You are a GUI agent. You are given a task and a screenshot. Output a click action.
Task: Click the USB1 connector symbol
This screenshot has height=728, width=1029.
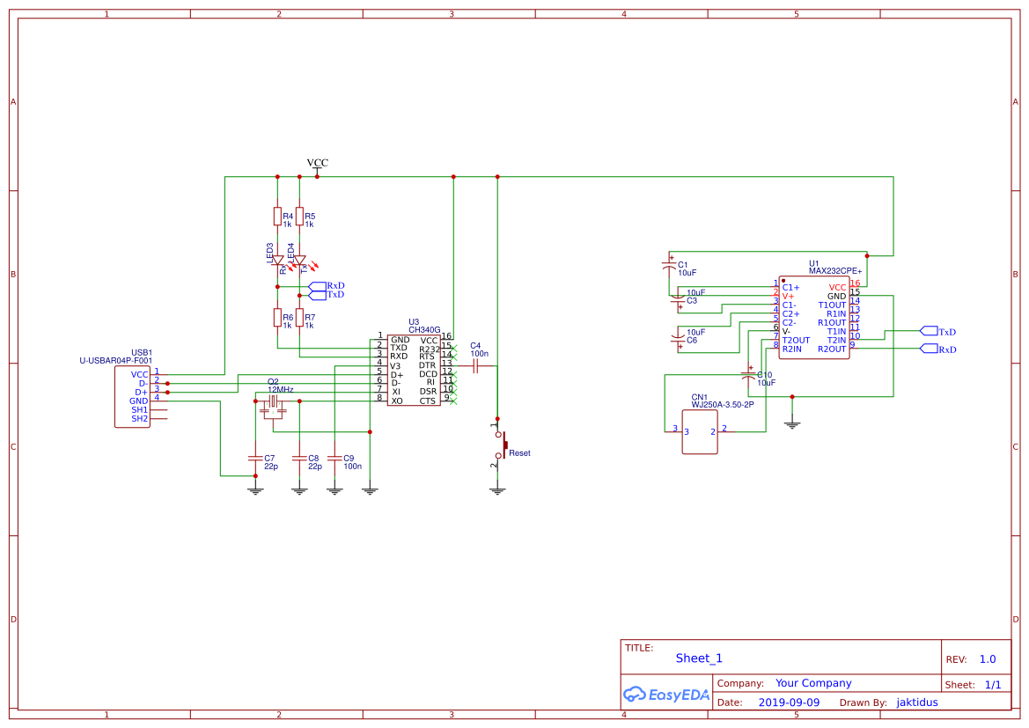(132, 396)
